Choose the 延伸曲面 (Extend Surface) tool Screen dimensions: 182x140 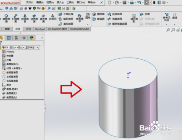pyautogui.click(x=115, y=14)
